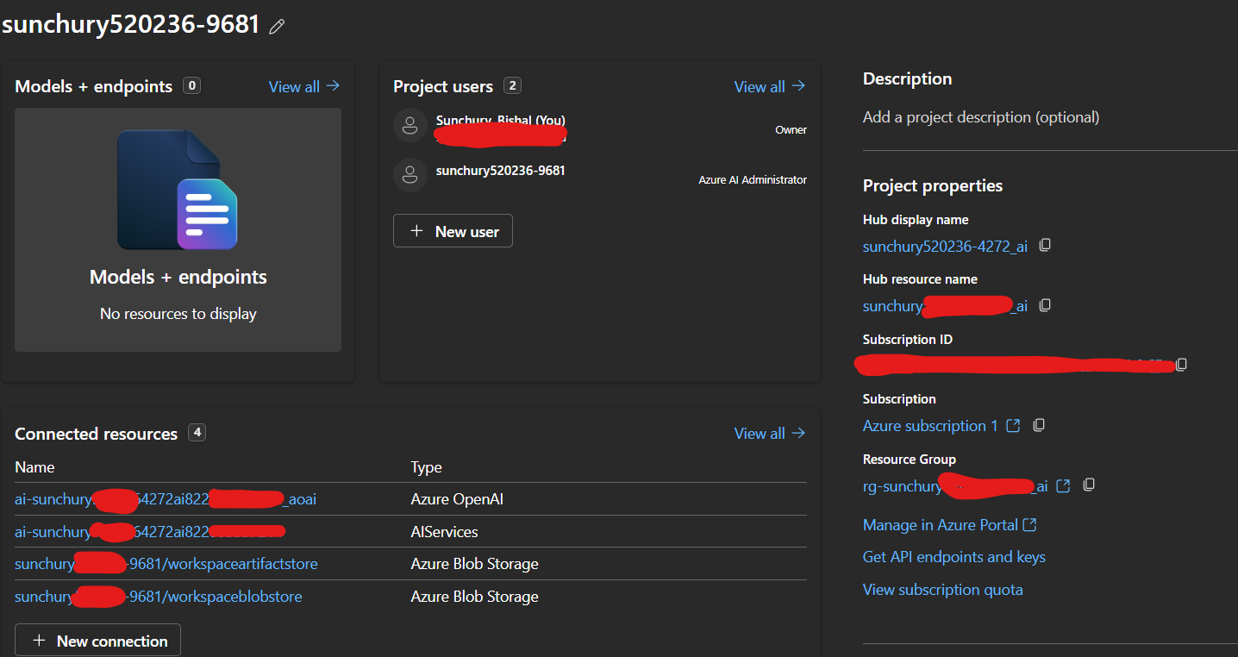1238x657 pixels.
Task: View all Models + endpoints
Action: coord(304,86)
